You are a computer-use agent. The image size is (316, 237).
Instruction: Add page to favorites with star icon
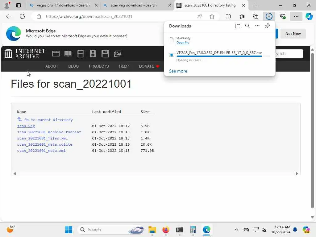pyautogui.click(x=212, y=16)
